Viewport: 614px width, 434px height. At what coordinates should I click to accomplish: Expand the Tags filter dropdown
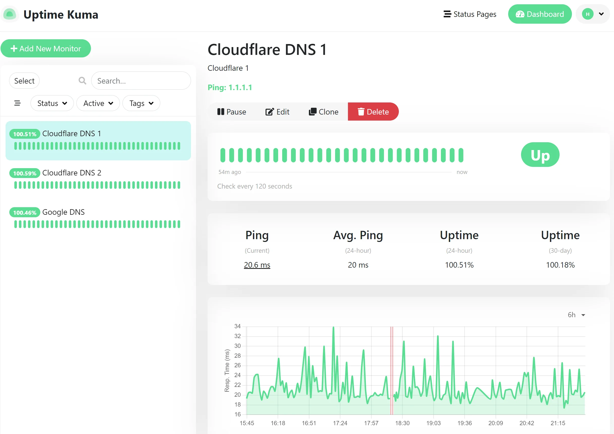pyautogui.click(x=141, y=103)
